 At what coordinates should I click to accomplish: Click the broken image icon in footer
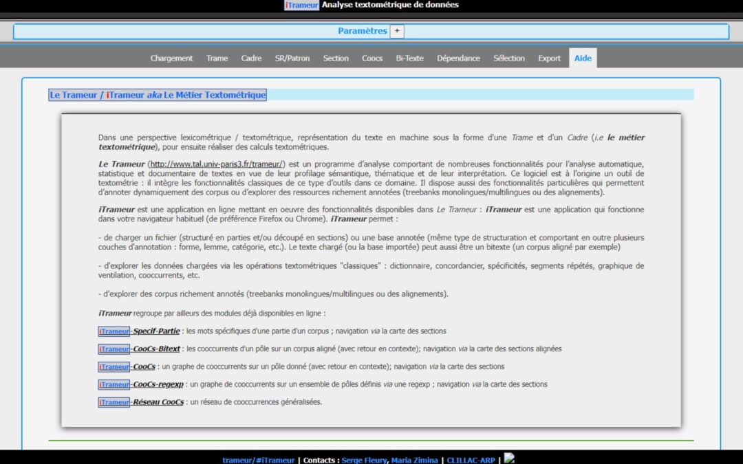click(509, 459)
